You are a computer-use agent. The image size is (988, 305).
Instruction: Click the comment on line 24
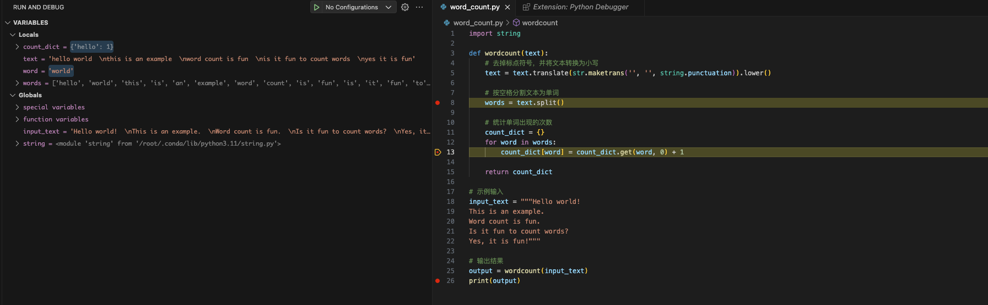tap(486, 261)
